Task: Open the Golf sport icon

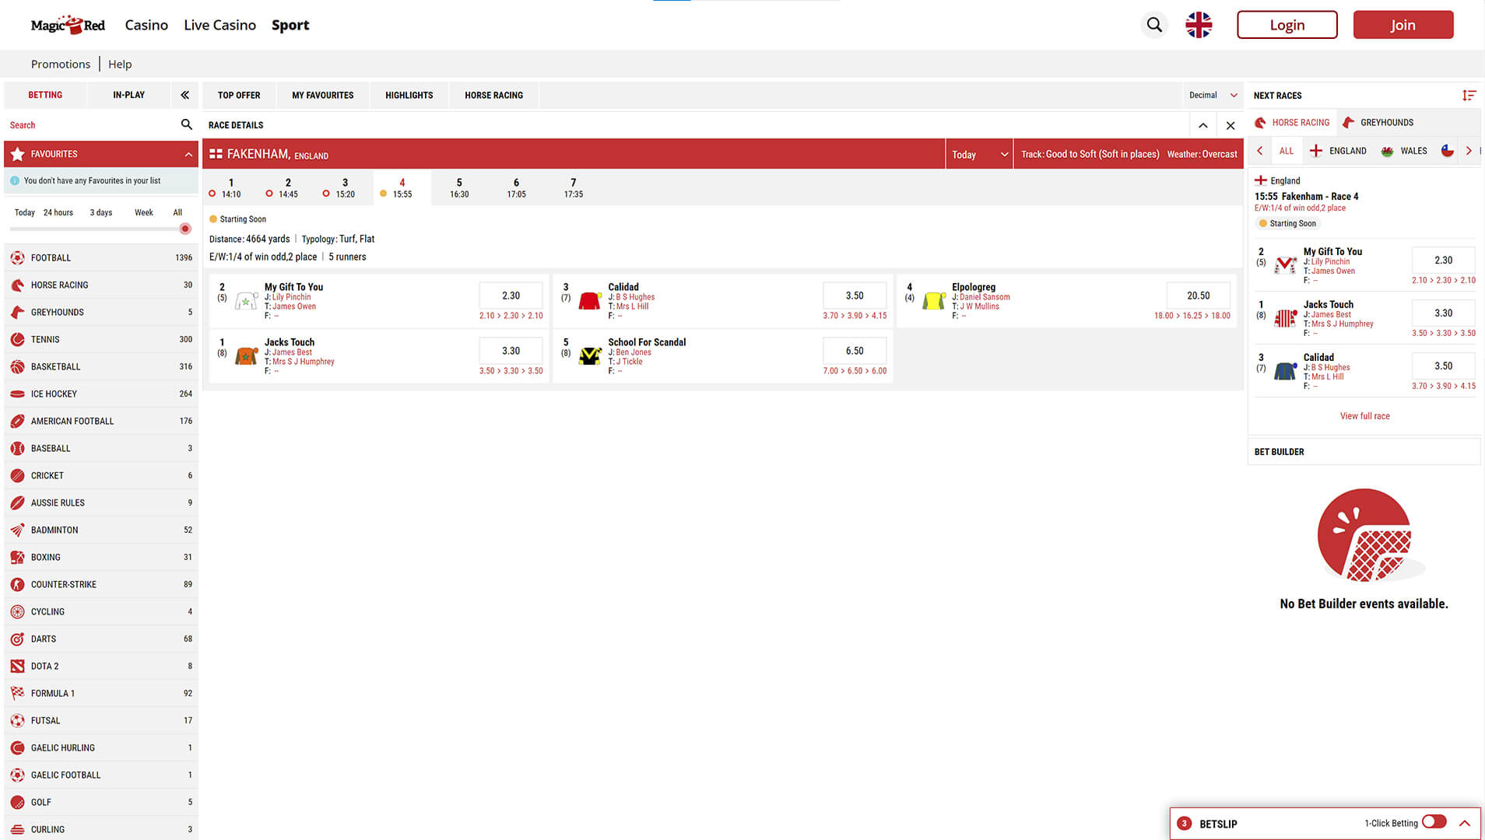Action: 17,802
